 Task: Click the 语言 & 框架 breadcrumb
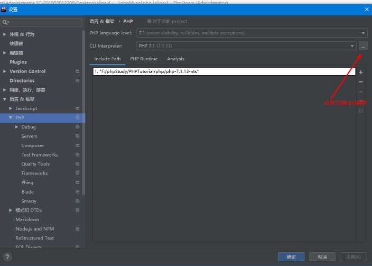[x=102, y=21]
